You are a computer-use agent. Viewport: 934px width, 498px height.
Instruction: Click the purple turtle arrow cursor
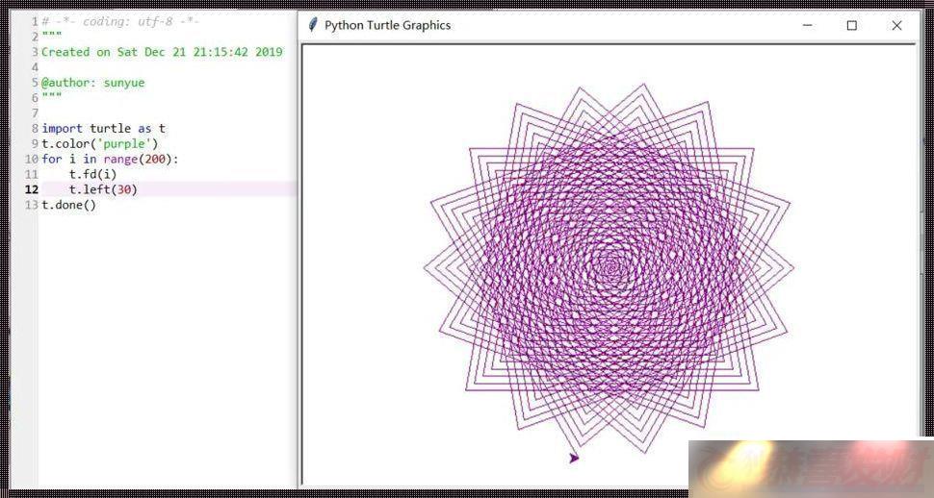pos(574,458)
